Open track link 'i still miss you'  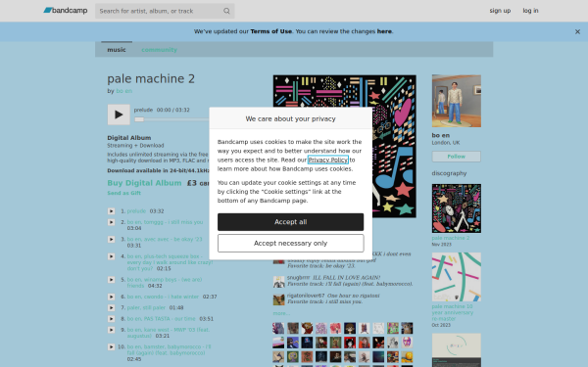tap(165, 222)
